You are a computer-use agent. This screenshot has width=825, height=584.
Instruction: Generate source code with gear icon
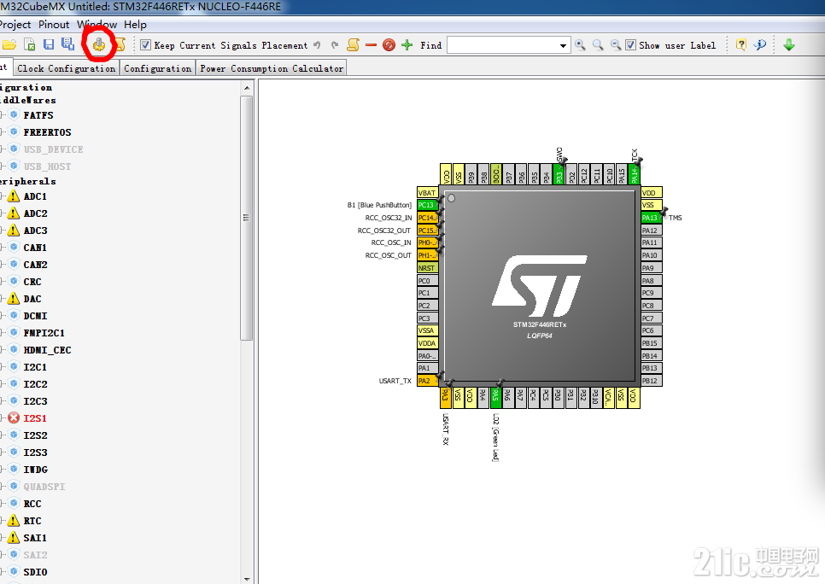tap(99, 44)
